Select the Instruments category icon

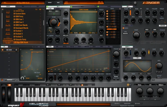pyautogui.click(x=8, y=38)
